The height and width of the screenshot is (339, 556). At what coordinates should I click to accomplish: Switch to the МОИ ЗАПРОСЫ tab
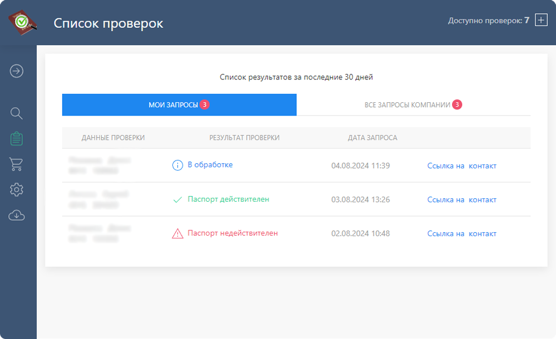click(179, 104)
